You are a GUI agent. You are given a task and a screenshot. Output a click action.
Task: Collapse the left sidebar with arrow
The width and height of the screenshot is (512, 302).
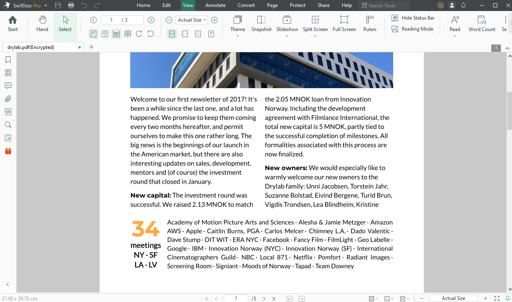(8, 284)
